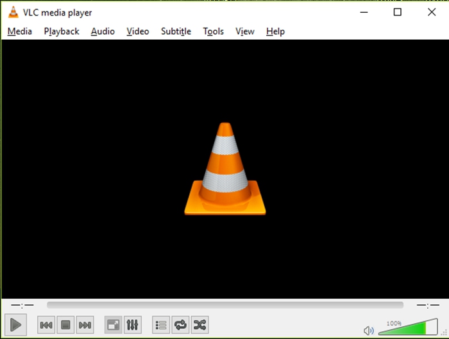Open the Media menu
This screenshot has width=449, height=339.
[20, 31]
